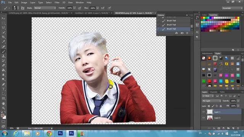Select the Hand tool
244x137 pixels.
tap(3, 104)
